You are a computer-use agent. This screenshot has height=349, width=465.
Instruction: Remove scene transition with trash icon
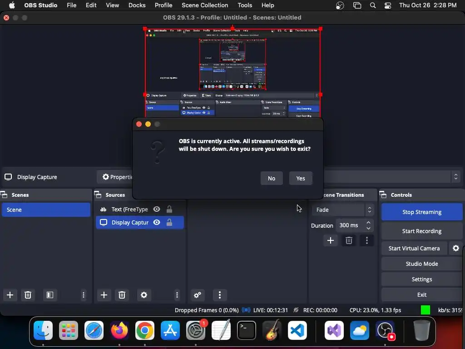(349, 240)
